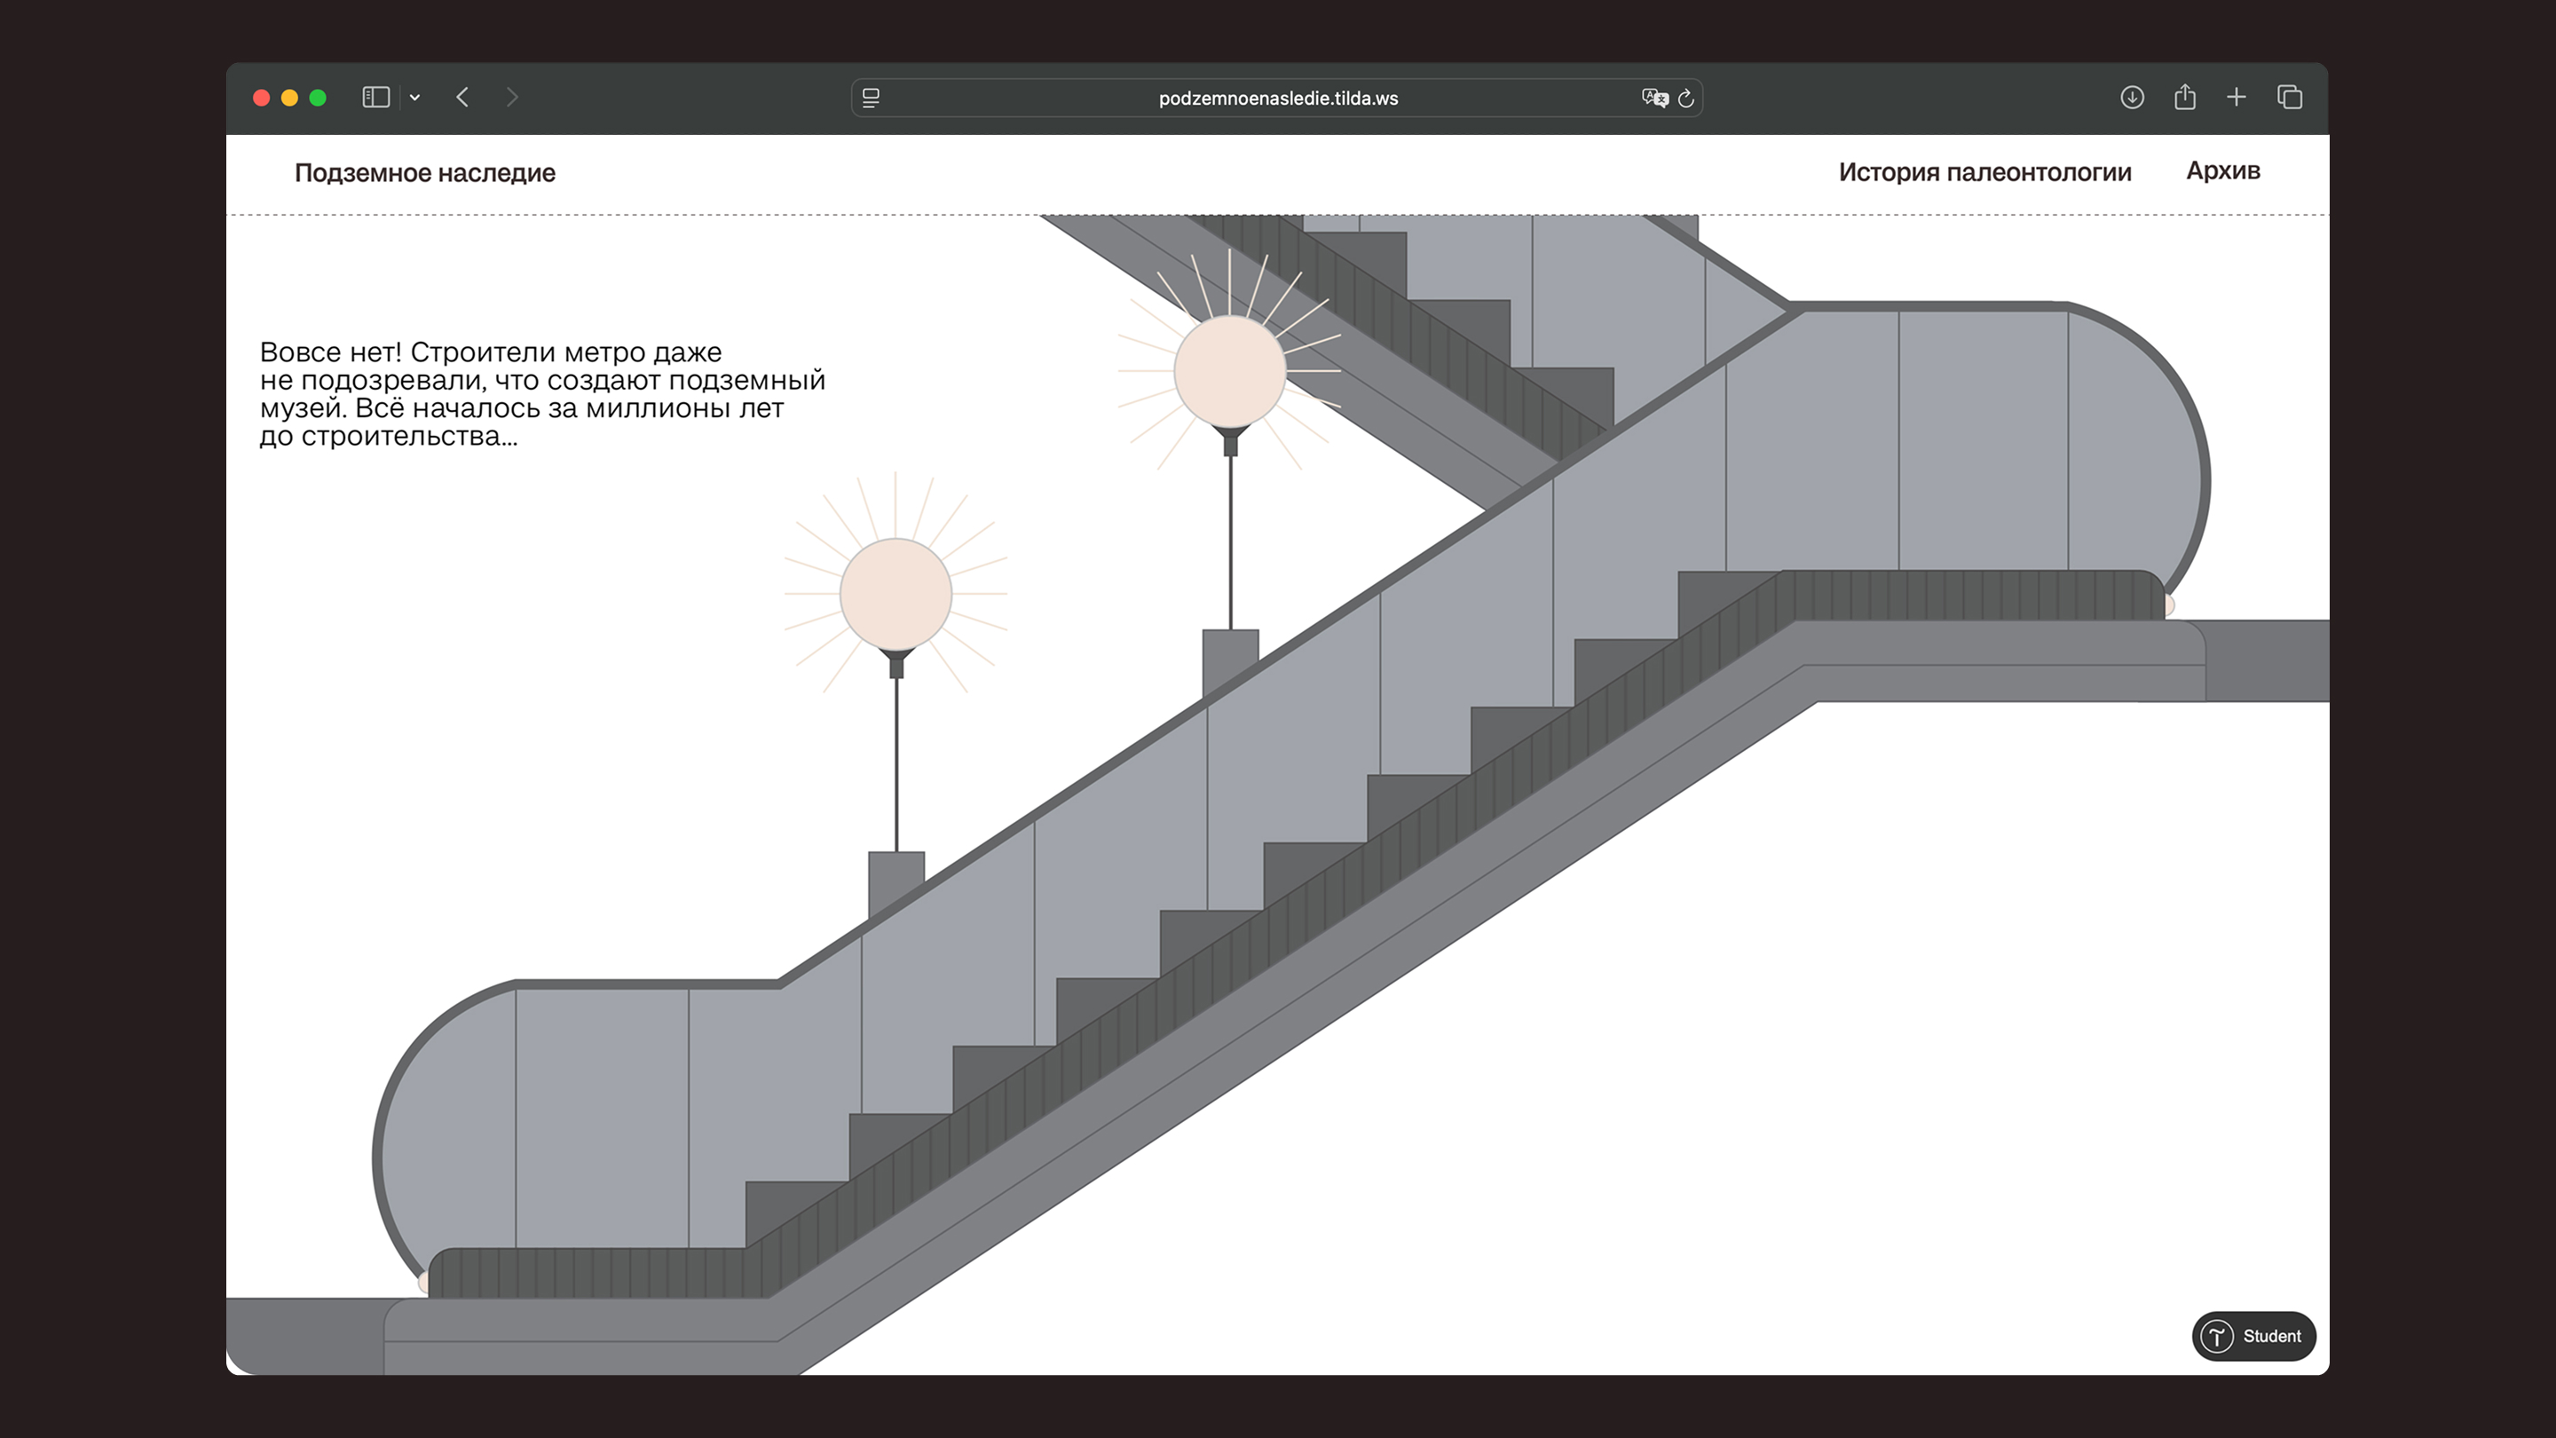Screen dimensions: 2556x1438
Task: Click the green fullscreen window button
Action: [x=318, y=98]
